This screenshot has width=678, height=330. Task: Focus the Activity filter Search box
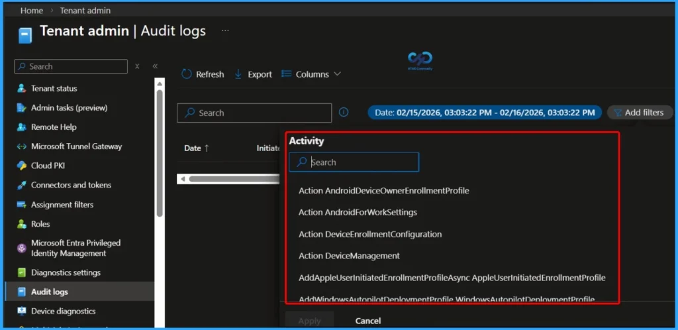click(354, 162)
